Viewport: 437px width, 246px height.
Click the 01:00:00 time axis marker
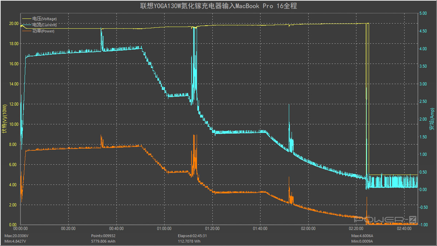[164, 229]
